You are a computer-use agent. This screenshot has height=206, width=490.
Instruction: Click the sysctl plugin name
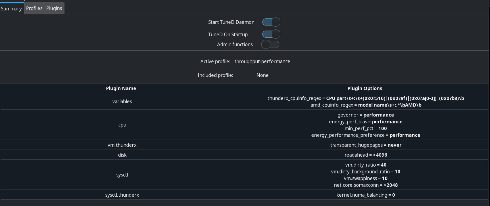[122, 175]
